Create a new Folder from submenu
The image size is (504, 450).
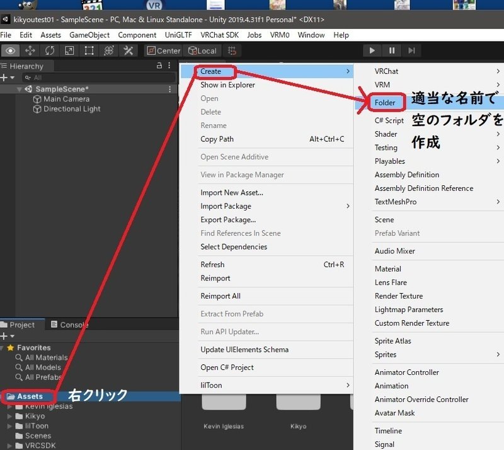click(x=385, y=103)
